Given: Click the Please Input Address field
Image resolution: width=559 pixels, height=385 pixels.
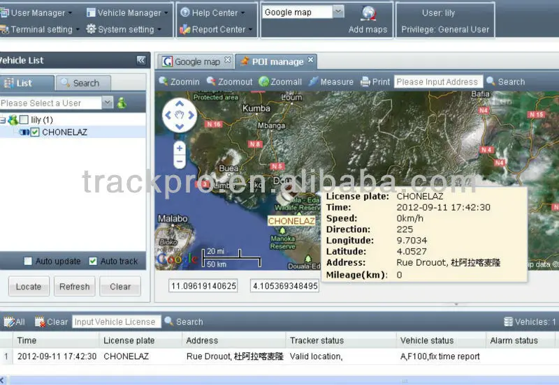Looking at the screenshot, I should tap(437, 82).
